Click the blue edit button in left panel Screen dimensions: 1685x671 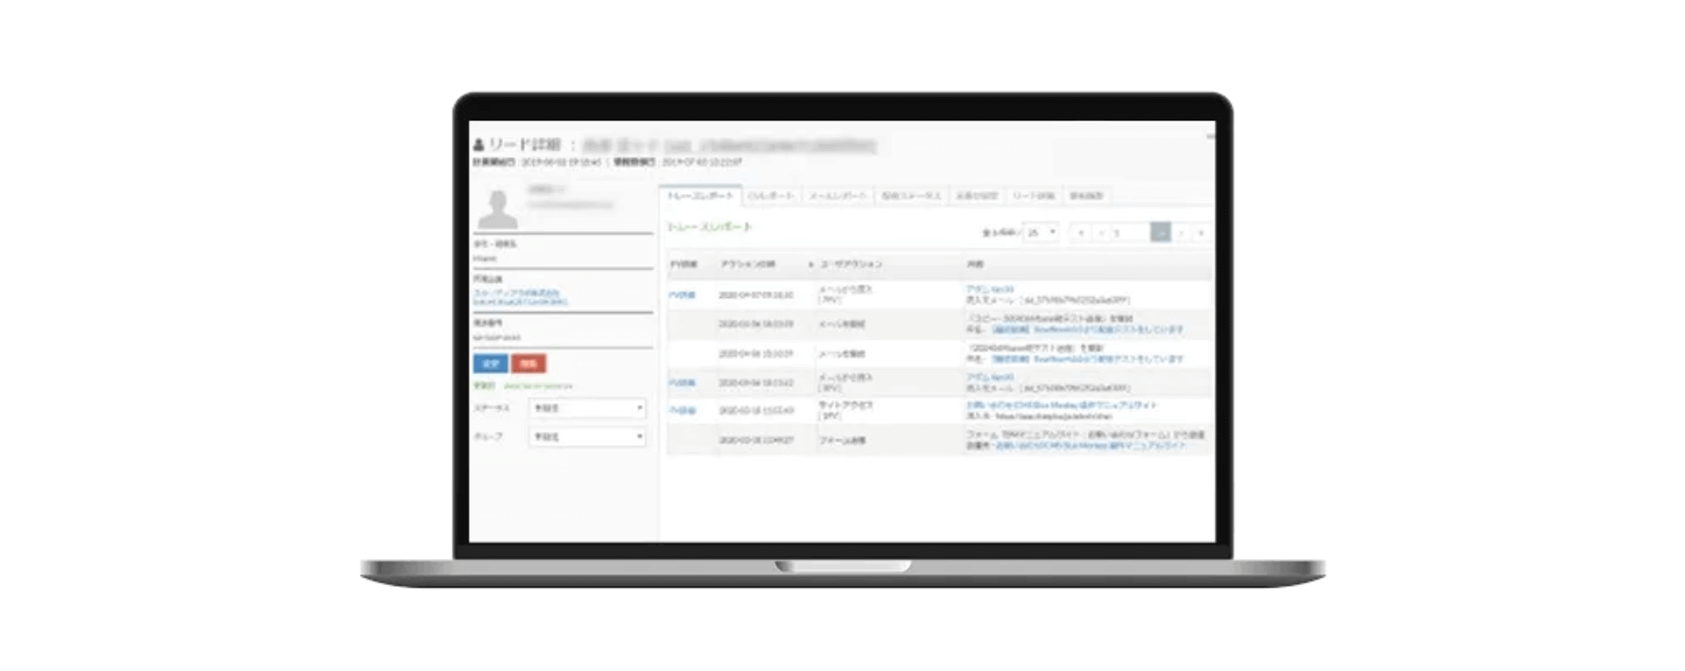(x=490, y=364)
